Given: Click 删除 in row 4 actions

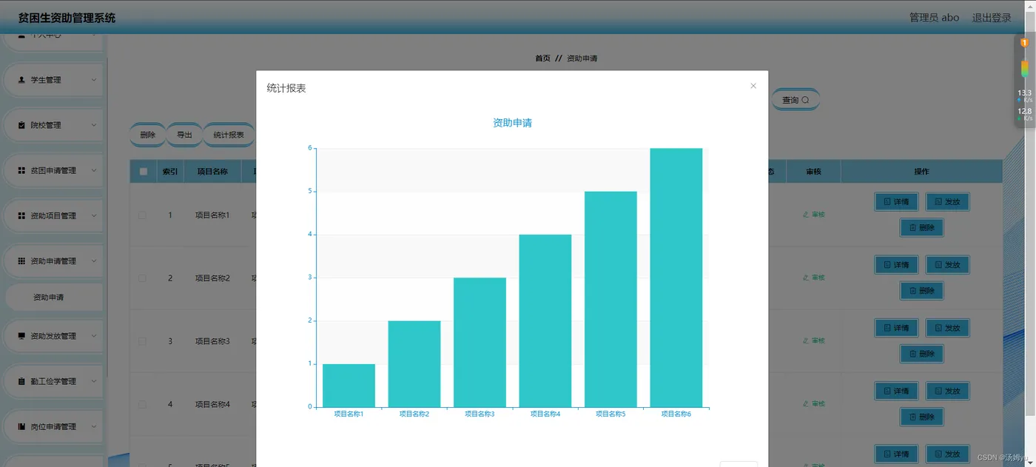Looking at the screenshot, I should tap(921, 417).
